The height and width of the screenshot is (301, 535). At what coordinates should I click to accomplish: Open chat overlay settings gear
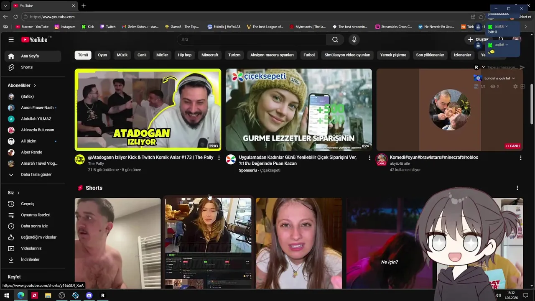(515, 87)
